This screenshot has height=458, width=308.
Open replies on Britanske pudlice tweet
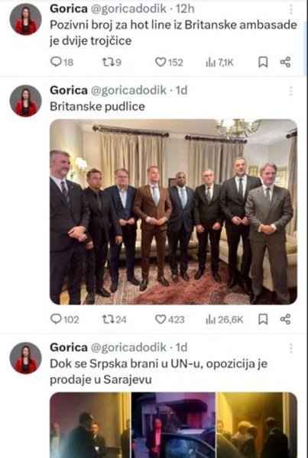click(x=65, y=319)
